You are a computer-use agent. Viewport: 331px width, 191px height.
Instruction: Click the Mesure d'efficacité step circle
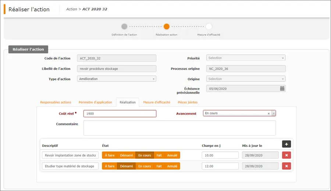(209, 26)
